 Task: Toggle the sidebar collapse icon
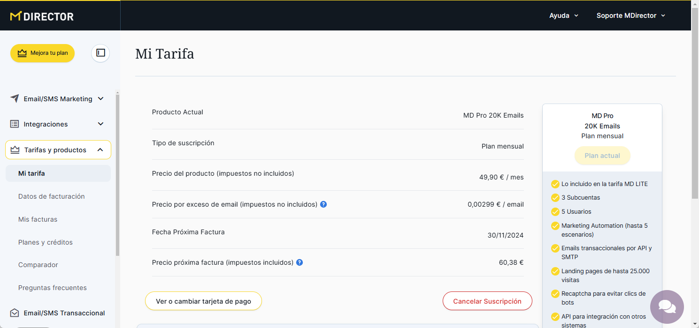(x=100, y=53)
